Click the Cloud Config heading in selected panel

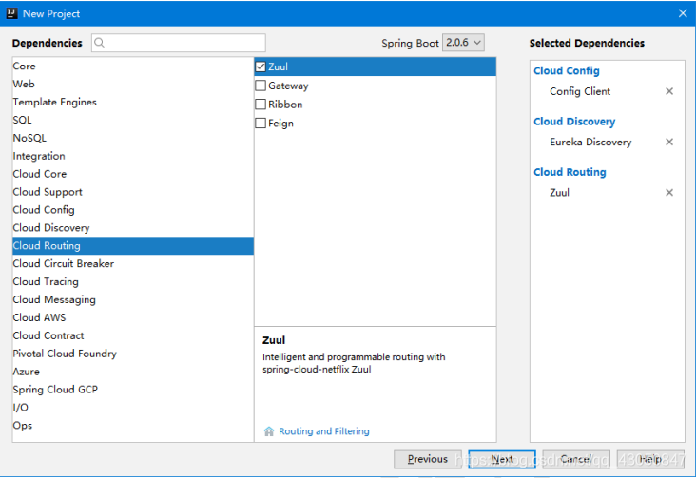pos(567,71)
